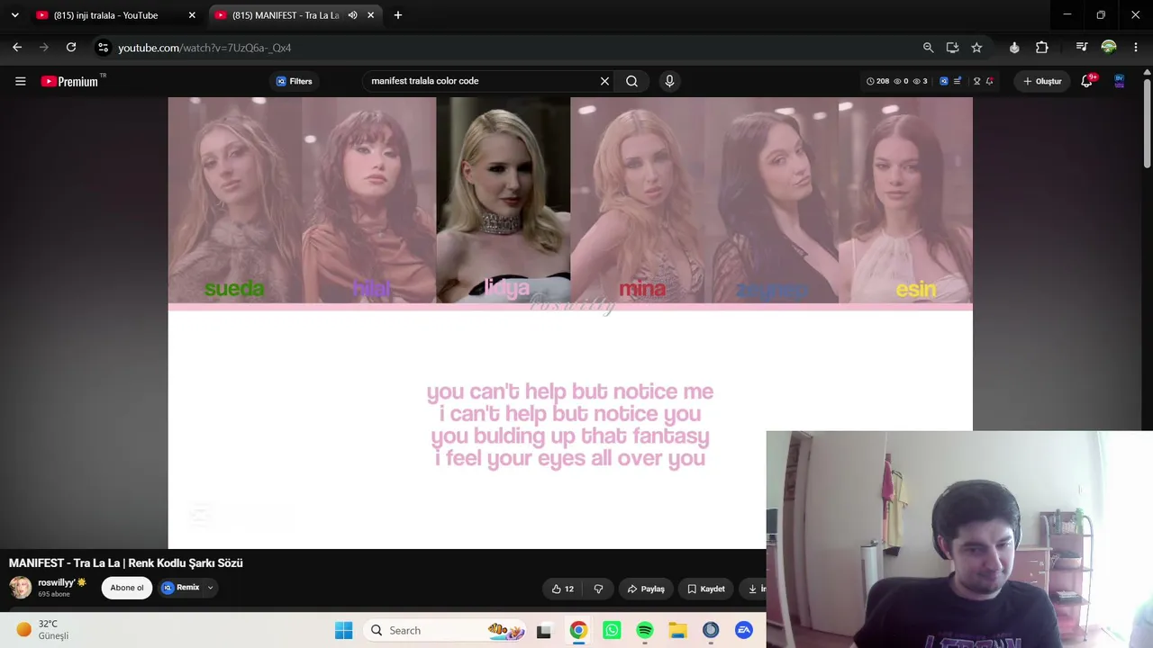This screenshot has height=648, width=1153.
Task: Click the small bell alert extension icon
Action: pyautogui.click(x=990, y=81)
